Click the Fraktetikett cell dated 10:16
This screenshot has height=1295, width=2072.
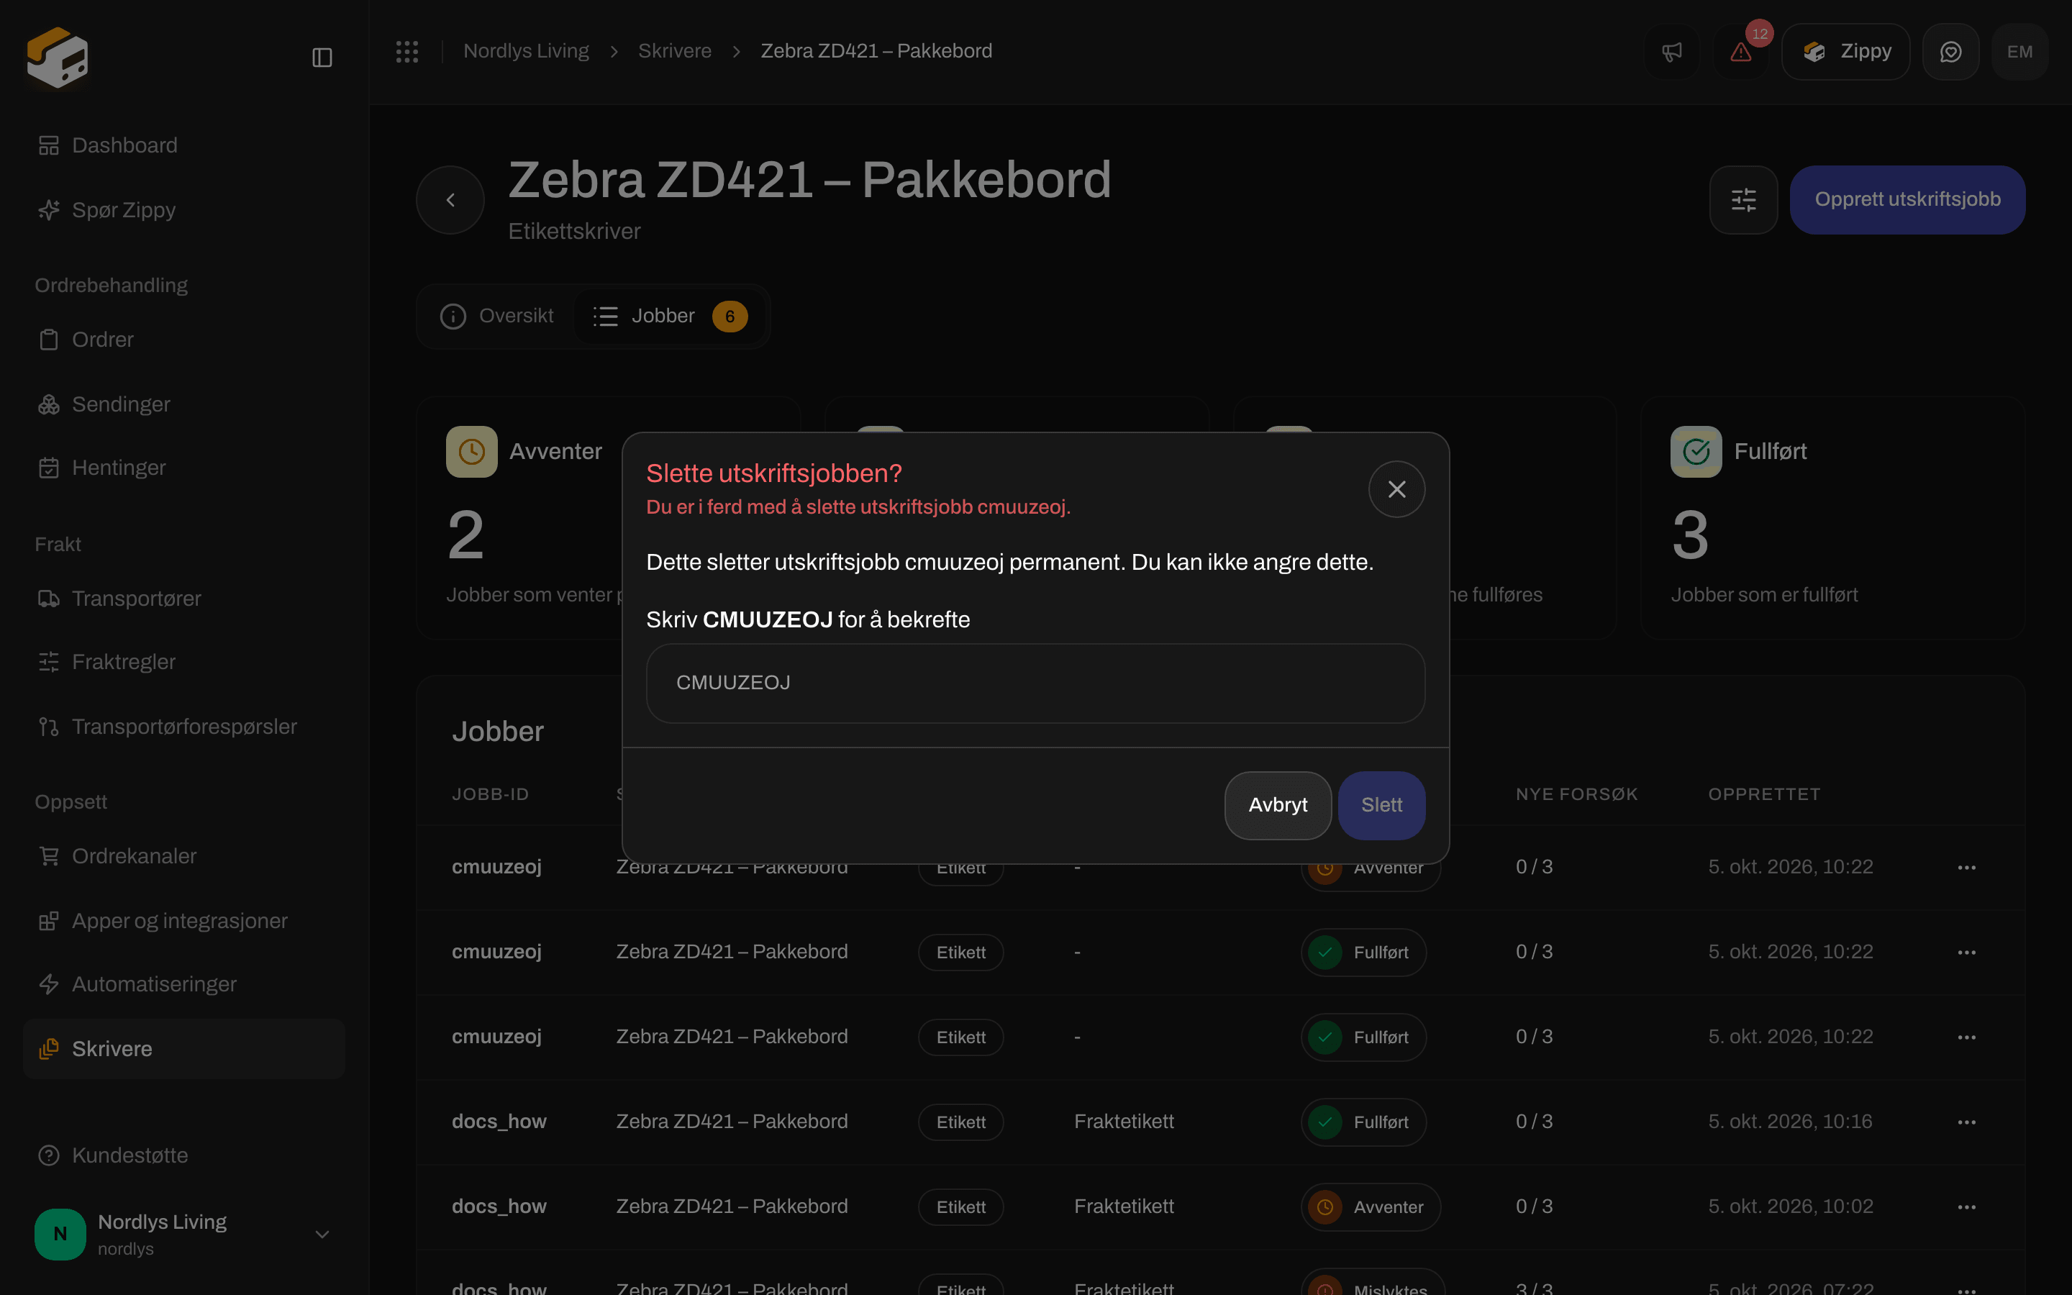1123,1122
